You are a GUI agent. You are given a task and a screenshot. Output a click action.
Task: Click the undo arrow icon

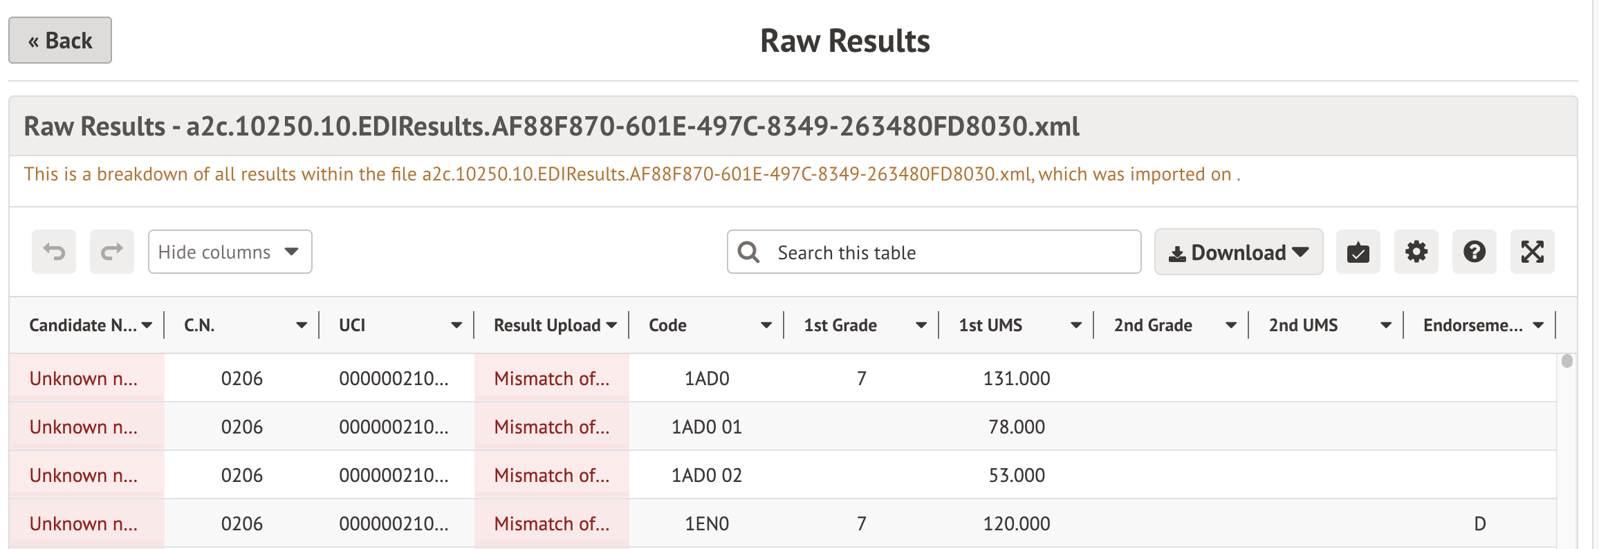(x=54, y=252)
